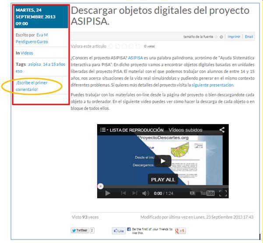
Task: Open the siguiente presentación link
Action: pos(213,85)
